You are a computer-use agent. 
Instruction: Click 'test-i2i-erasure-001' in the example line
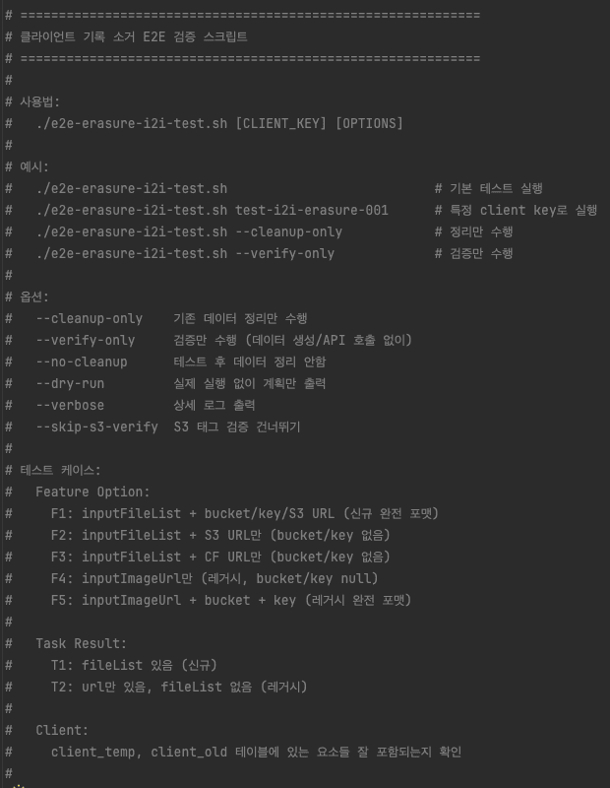coord(312,211)
